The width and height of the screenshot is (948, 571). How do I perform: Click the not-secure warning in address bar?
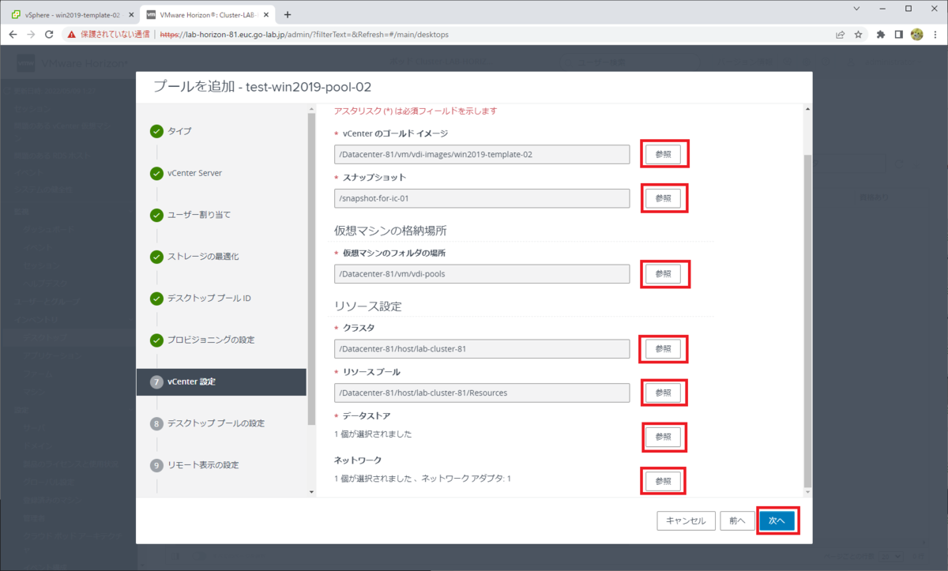tap(108, 35)
